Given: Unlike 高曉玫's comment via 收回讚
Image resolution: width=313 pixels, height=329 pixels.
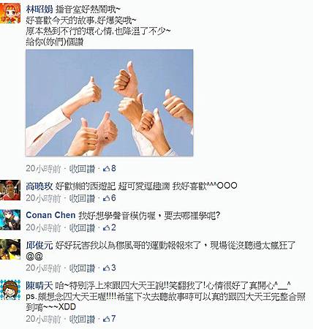Looking at the screenshot, I should 82,198.
